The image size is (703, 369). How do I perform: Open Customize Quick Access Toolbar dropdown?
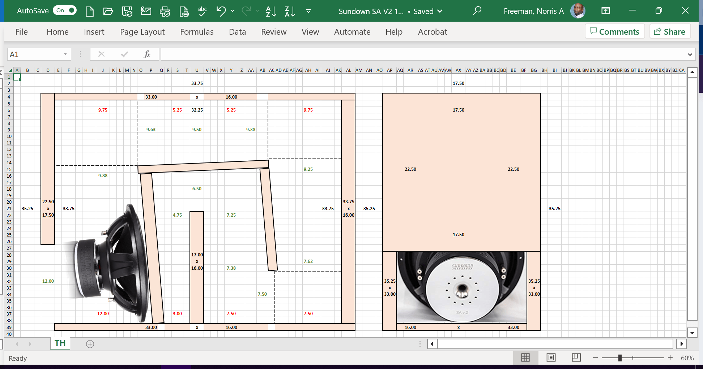click(x=308, y=11)
